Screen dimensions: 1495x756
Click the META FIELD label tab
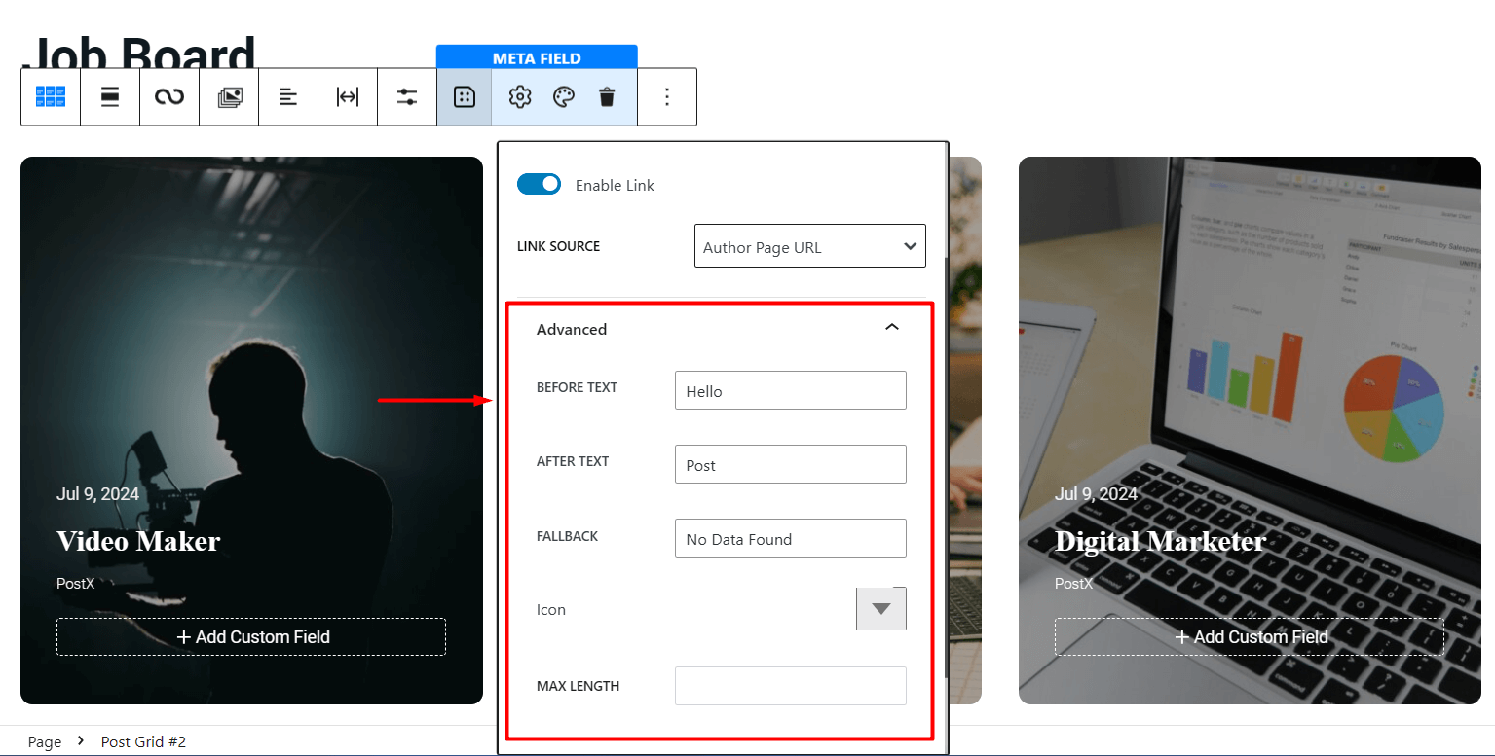(537, 57)
